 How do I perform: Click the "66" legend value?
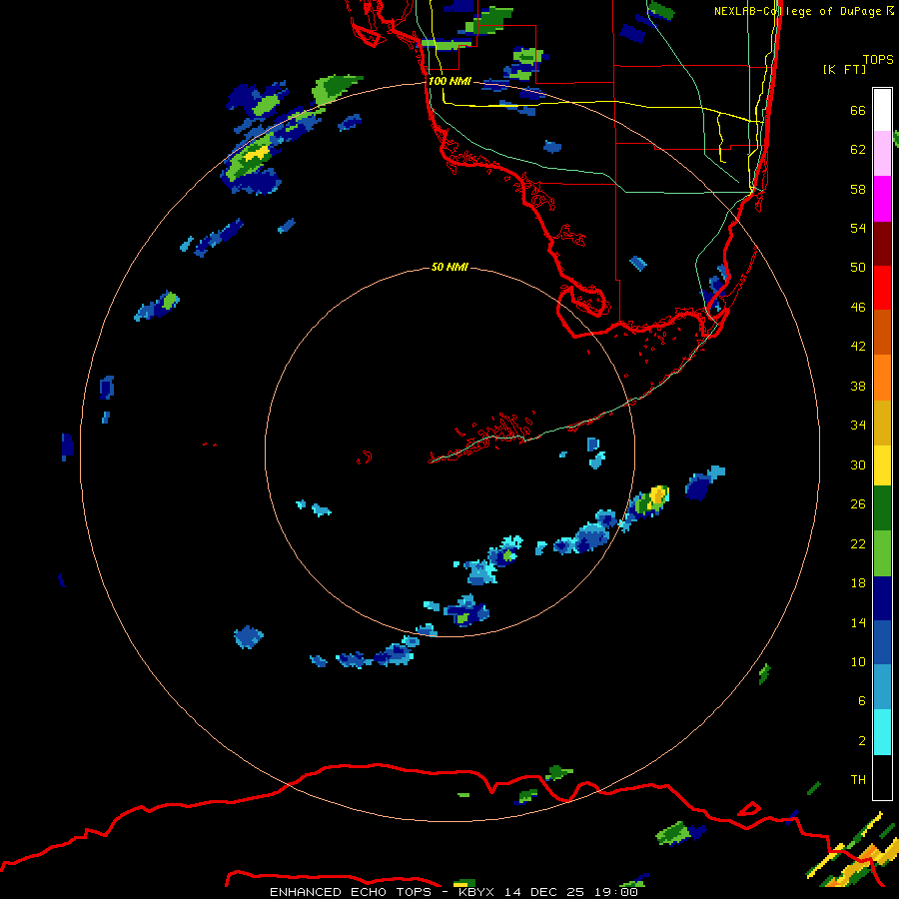[858, 110]
